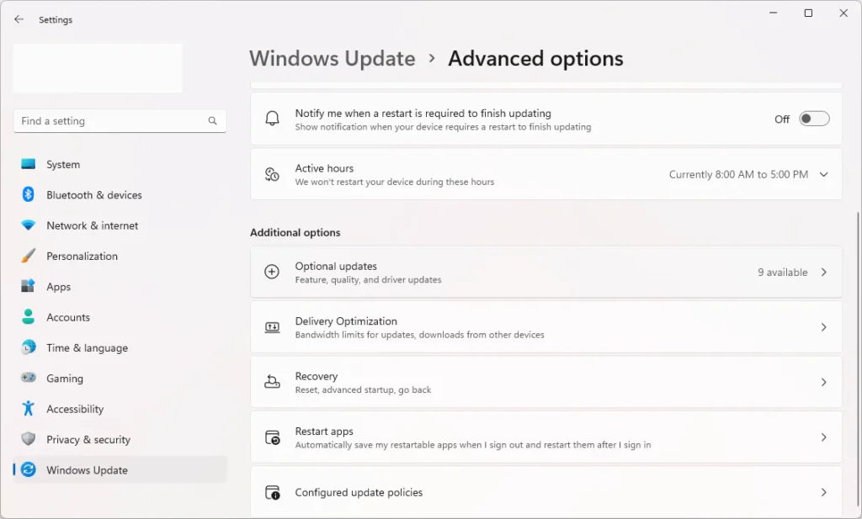The width and height of the screenshot is (862, 519).
Task: Click the Bluetooth icon in sidebar
Action: [x=28, y=194]
